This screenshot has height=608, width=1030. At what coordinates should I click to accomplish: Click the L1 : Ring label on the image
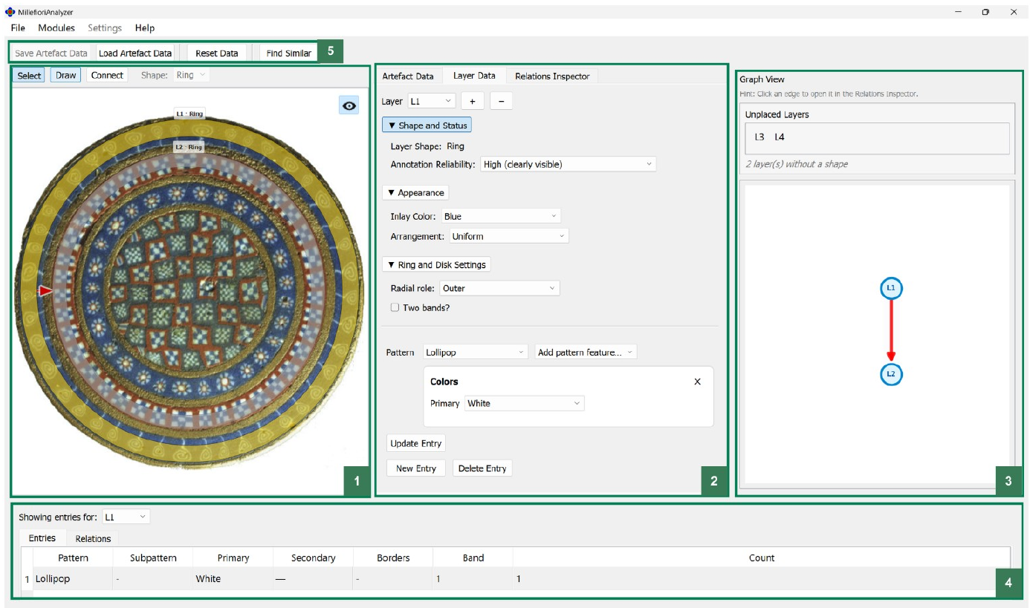click(189, 114)
